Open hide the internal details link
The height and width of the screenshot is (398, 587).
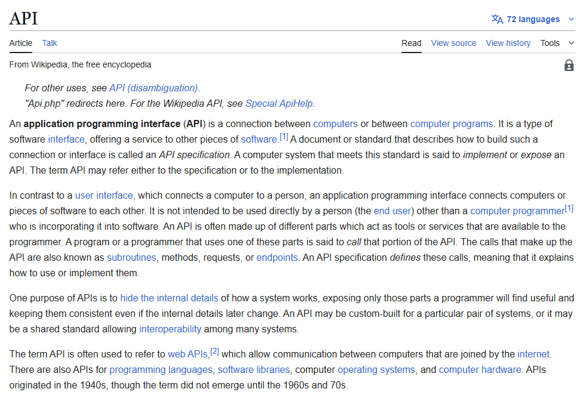click(169, 298)
